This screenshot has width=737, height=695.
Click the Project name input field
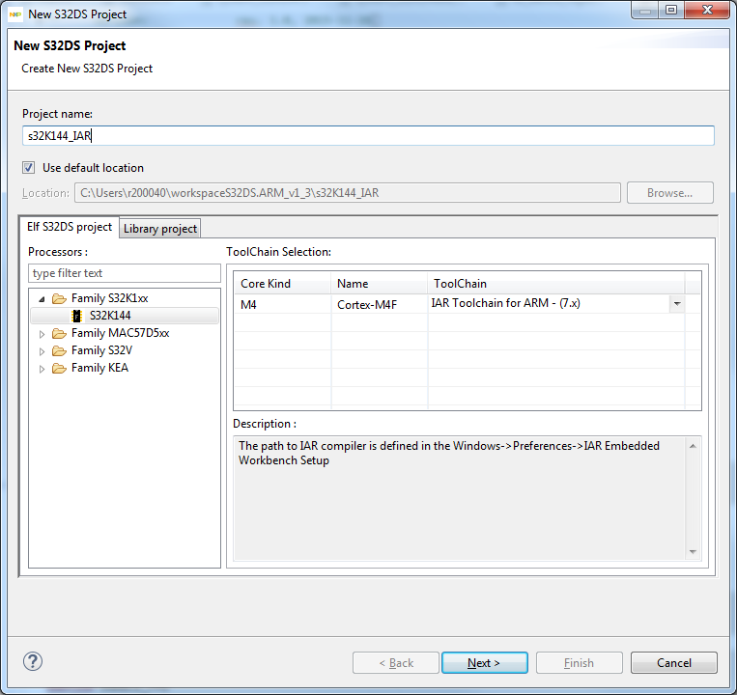(368, 136)
